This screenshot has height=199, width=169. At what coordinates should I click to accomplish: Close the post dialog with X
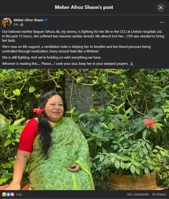160,8
